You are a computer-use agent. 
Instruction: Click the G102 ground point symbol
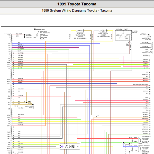(33, 104)
